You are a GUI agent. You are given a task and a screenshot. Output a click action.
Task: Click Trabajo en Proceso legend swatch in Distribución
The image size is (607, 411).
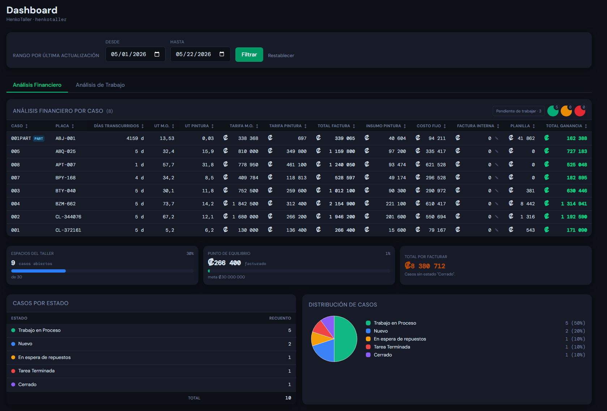coord(368,323)
